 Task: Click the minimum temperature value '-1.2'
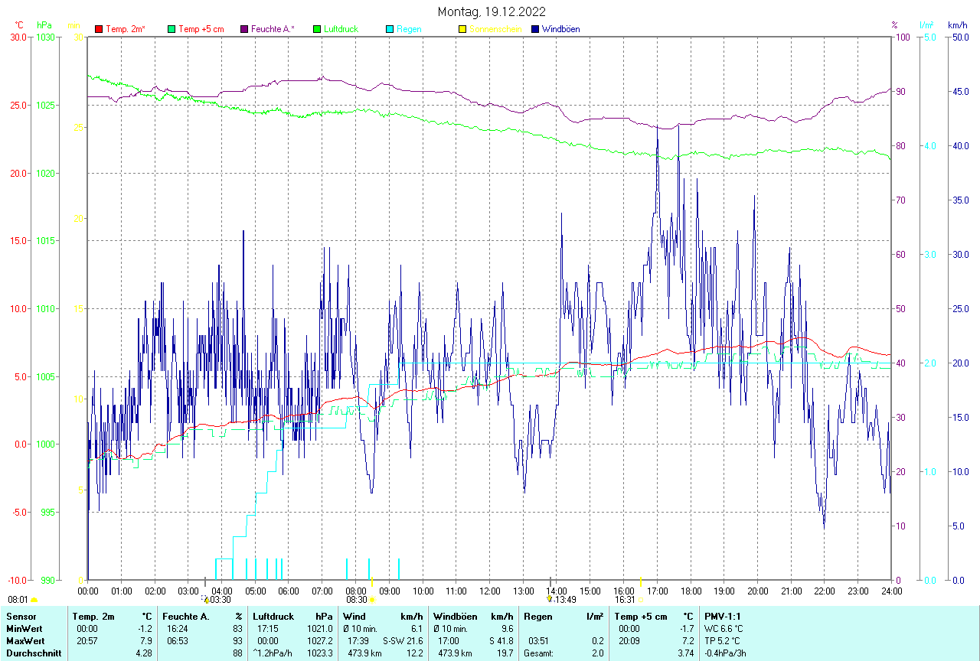[145, 628]
